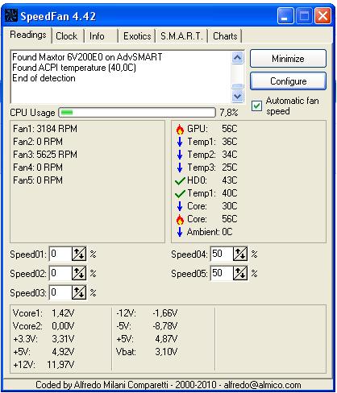This screenshot has height=393, width=337.
Task: Click the 'Fan5: 0 RPM' reading
Action: click(38, 180)
